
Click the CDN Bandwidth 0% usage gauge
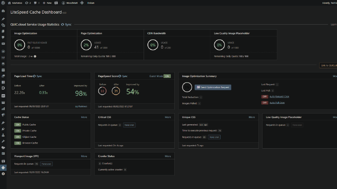(153, 45)
